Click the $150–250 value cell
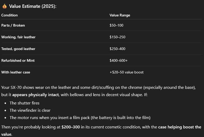The height and width of the screenshot is (137, 204). click(117, 37)
